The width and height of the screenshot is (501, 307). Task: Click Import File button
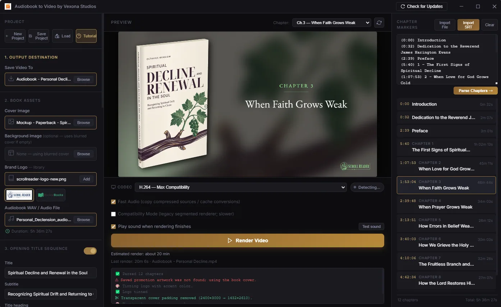click(x=445, y=25)
